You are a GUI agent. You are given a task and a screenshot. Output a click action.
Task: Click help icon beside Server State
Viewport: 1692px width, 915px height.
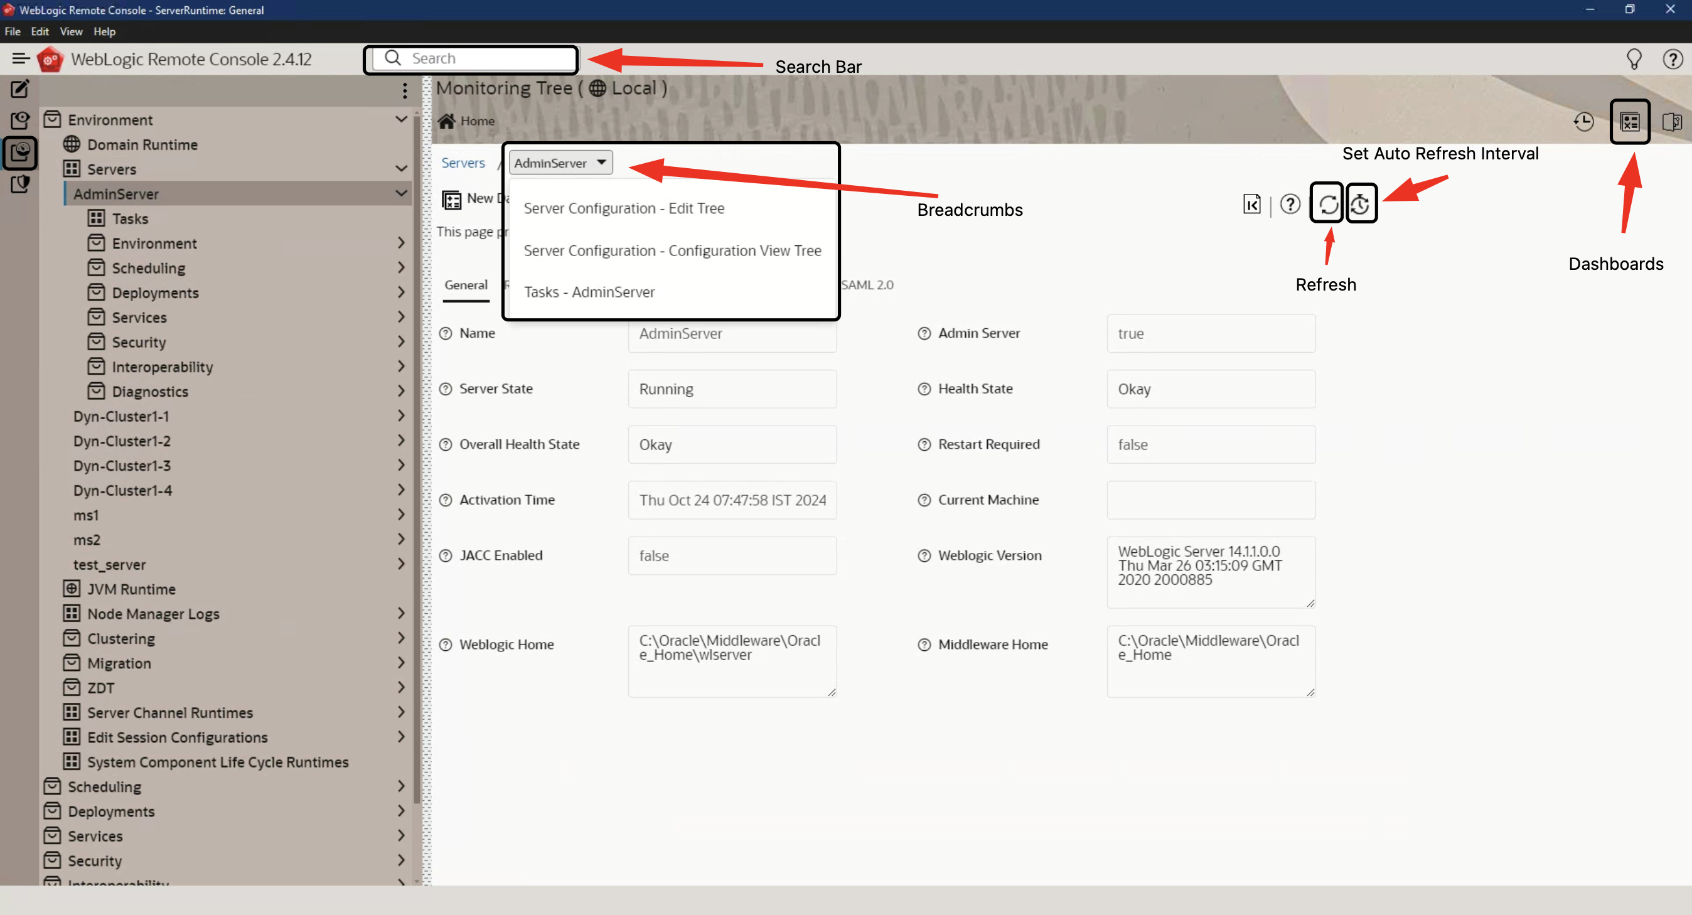tap(446, 389)
